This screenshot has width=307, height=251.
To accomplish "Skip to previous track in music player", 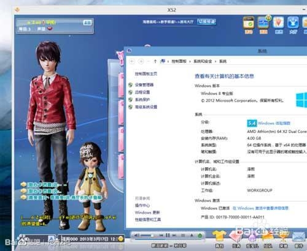I will pos(161,235).
